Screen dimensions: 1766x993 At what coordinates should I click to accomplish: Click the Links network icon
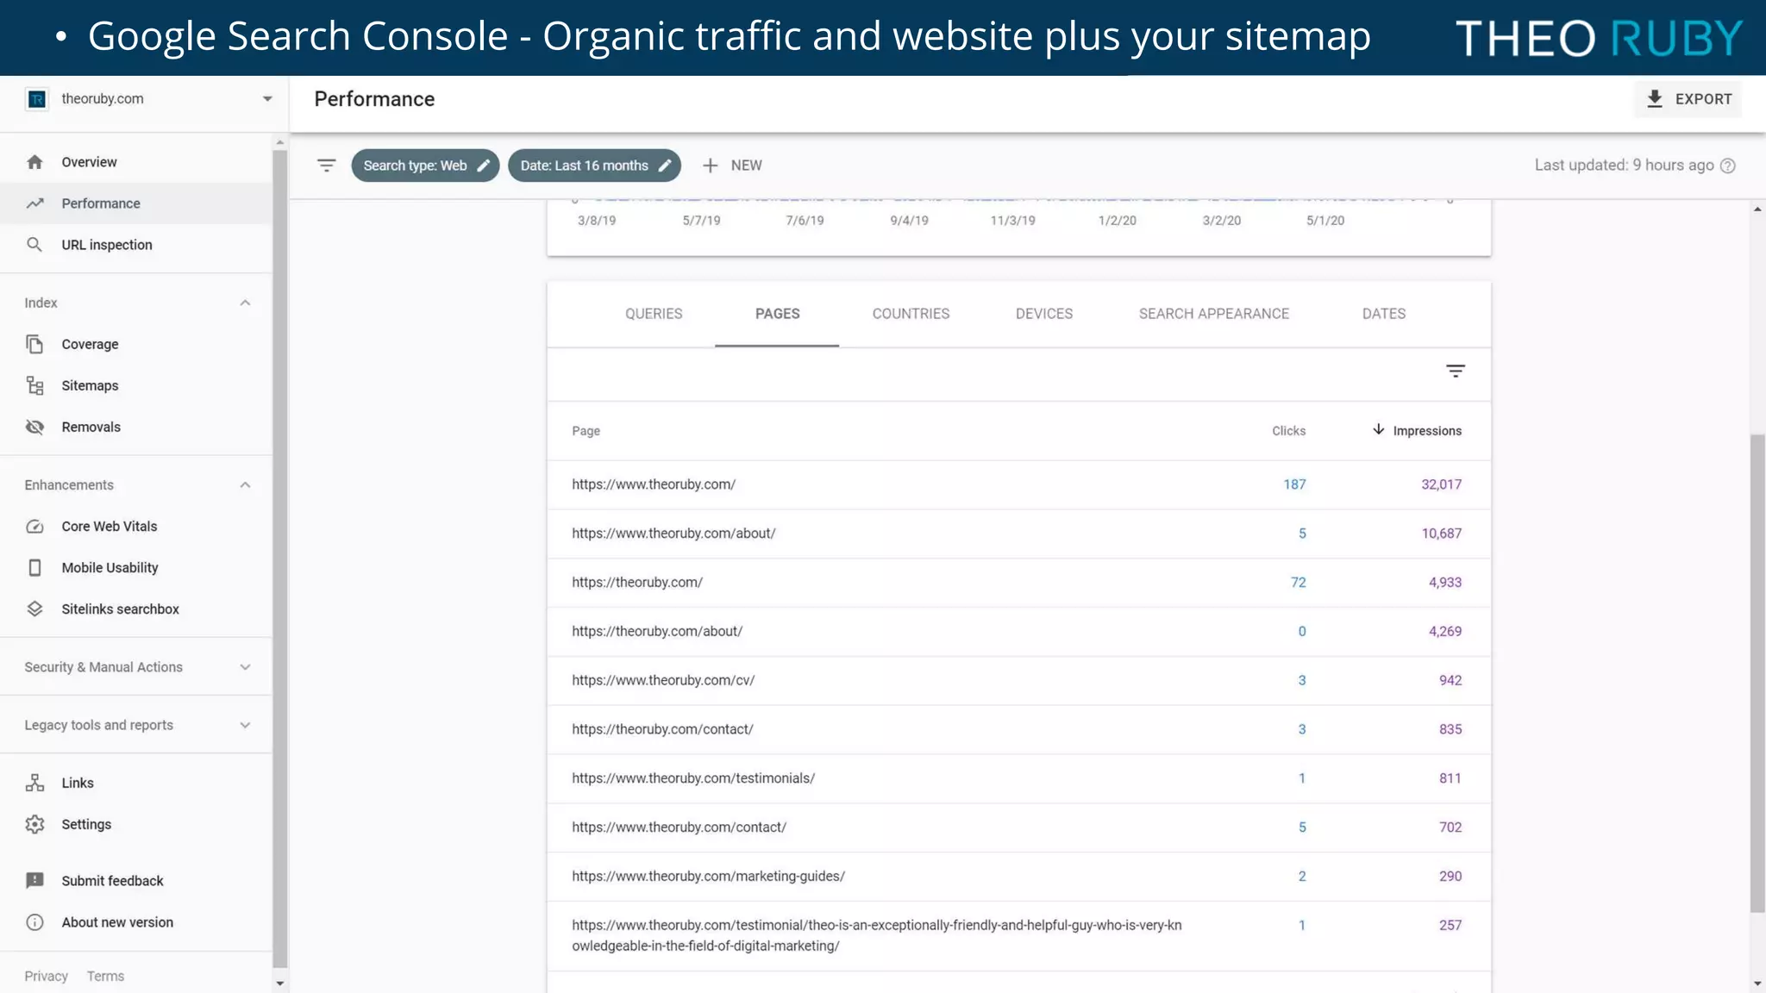pyautogui.click(x=34, y=783)
